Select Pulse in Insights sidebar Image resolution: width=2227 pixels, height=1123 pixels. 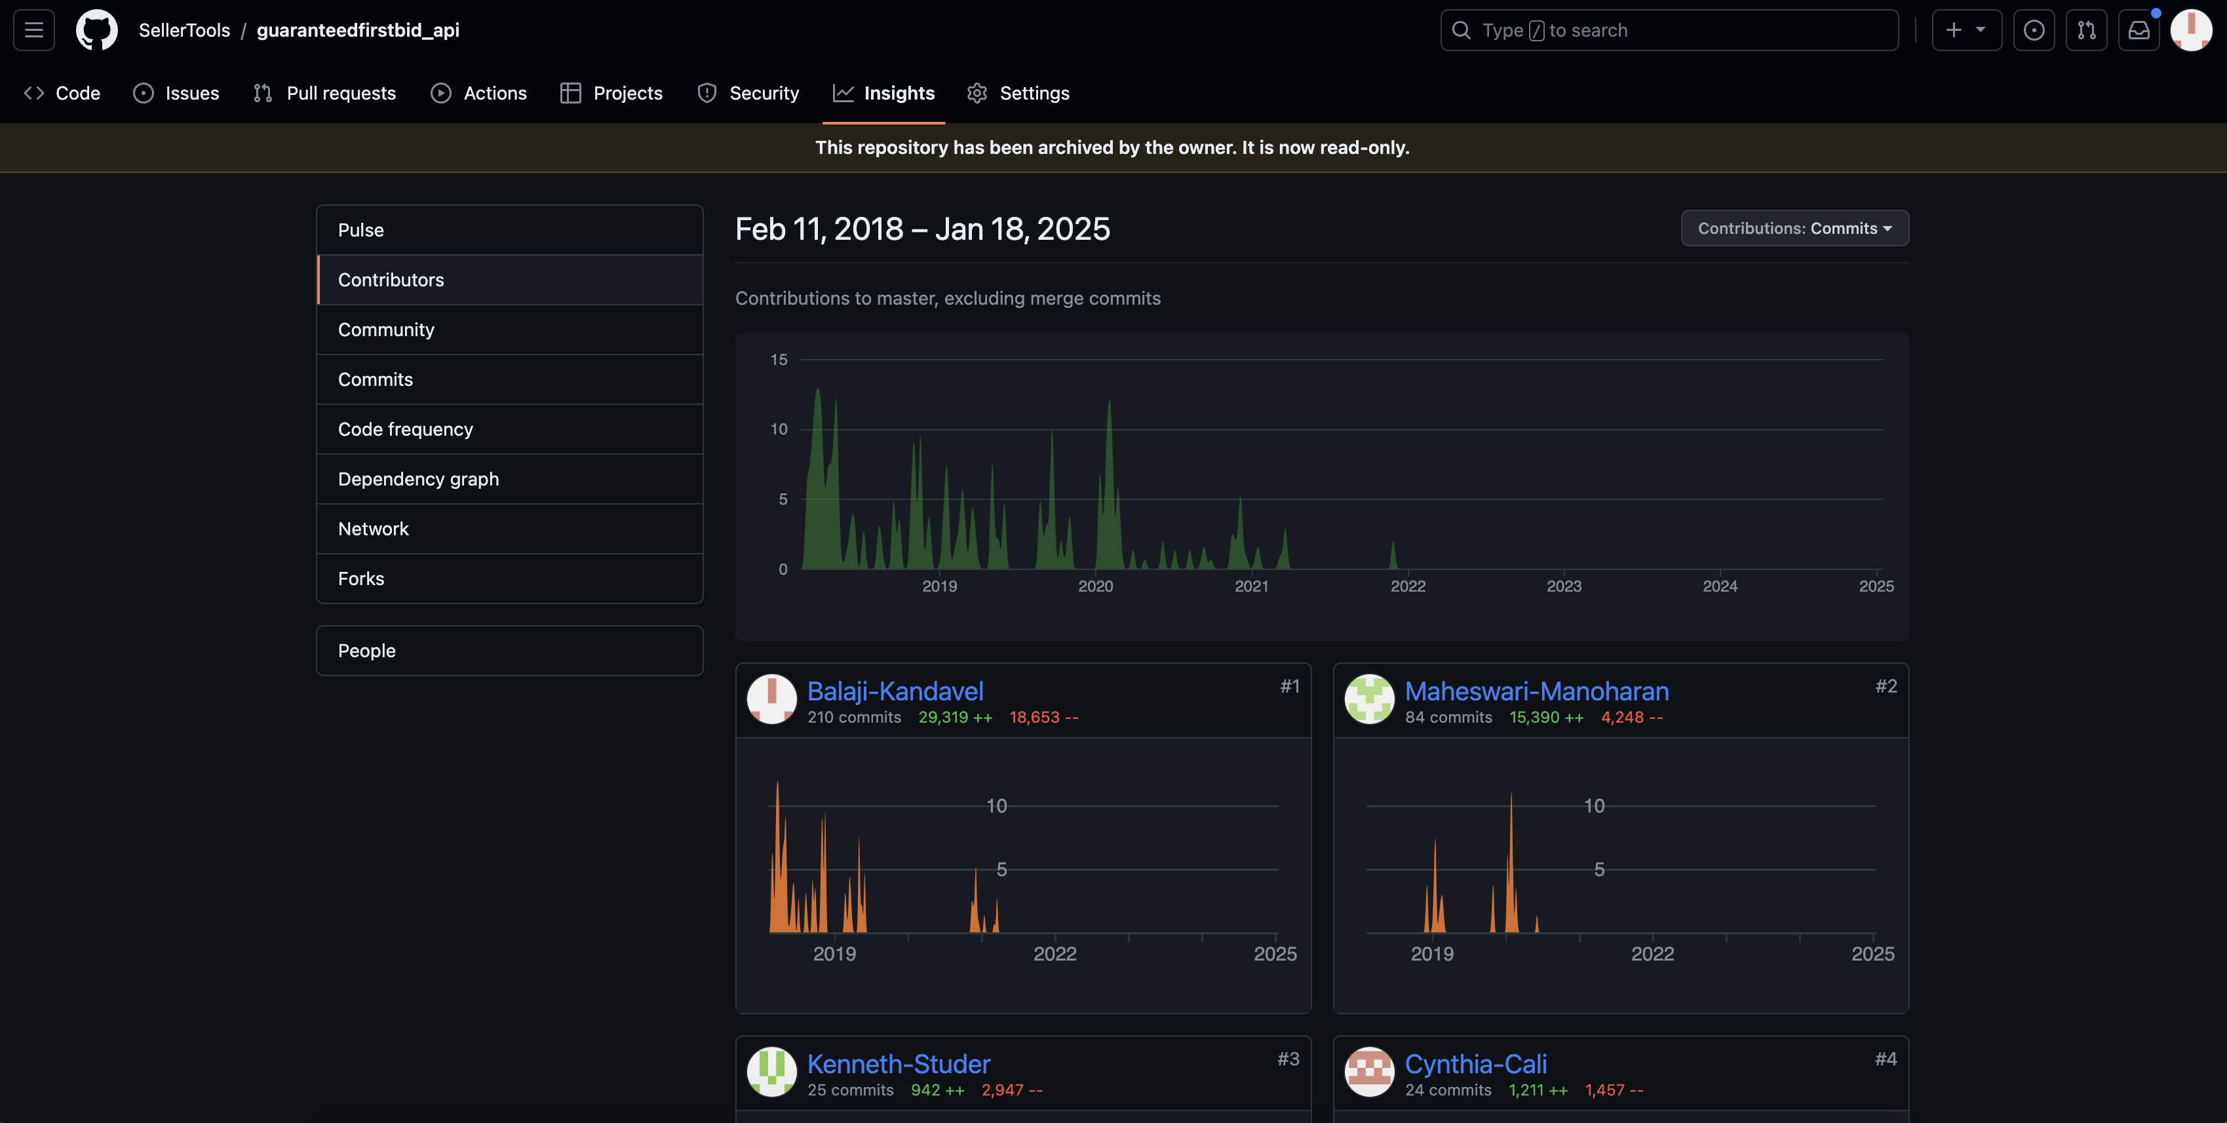point(509,230)
